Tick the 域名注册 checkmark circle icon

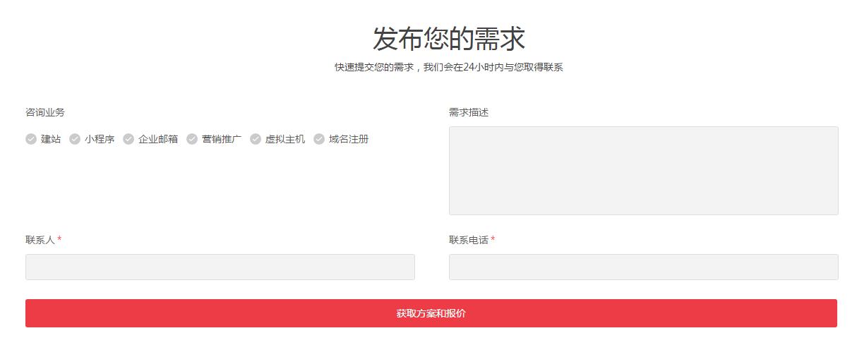click(x=319, y=139)
